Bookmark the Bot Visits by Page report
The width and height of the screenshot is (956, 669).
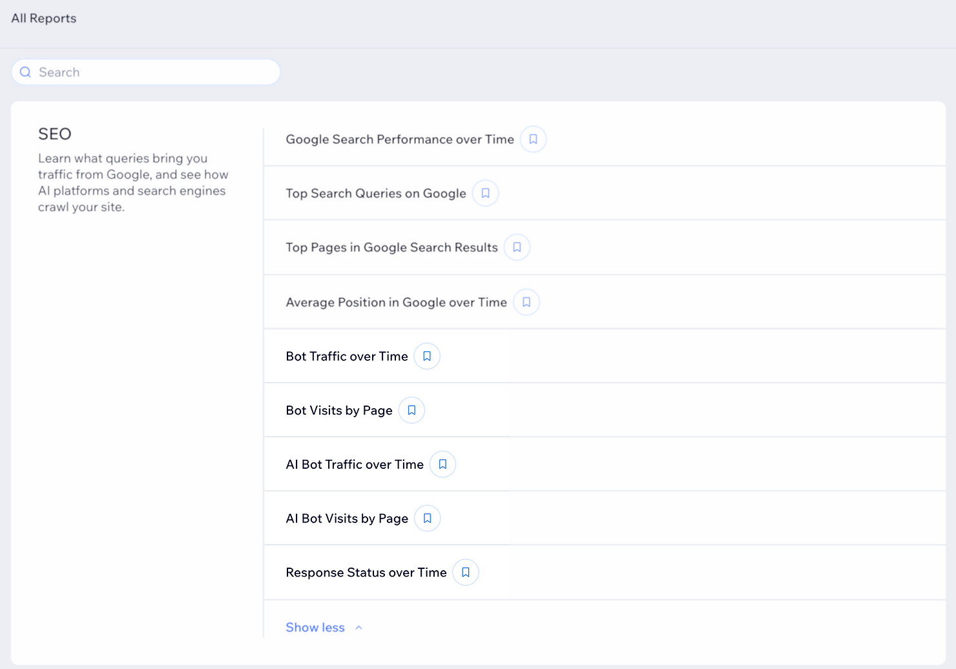point(411,411)
